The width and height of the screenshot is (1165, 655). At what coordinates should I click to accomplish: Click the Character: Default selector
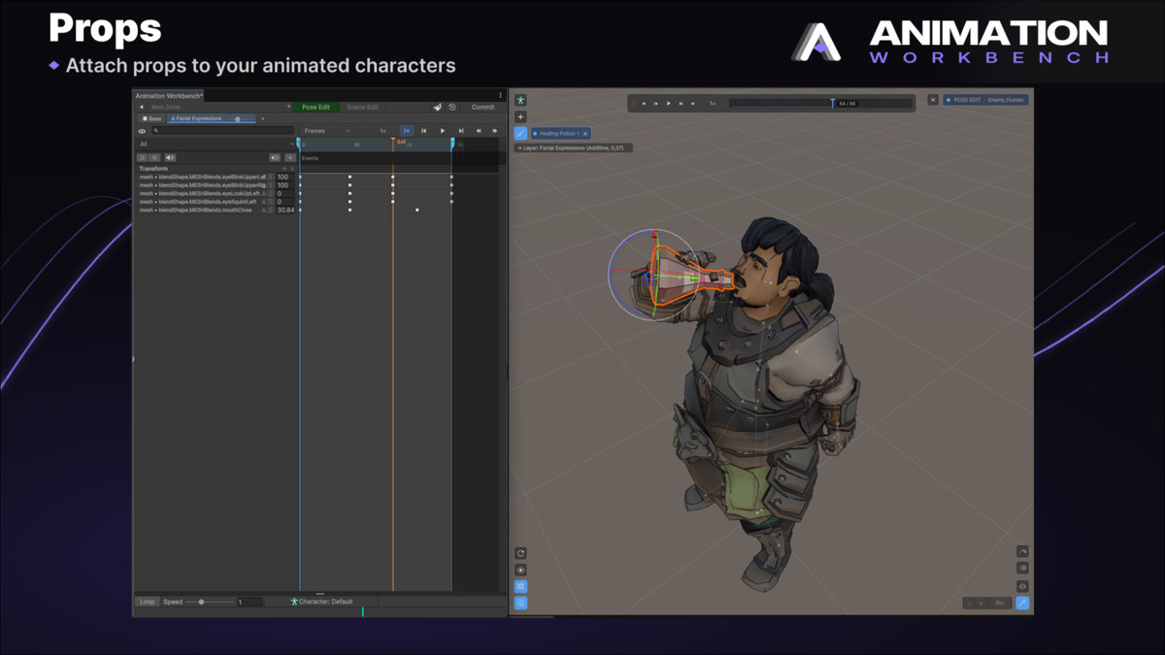321,602
